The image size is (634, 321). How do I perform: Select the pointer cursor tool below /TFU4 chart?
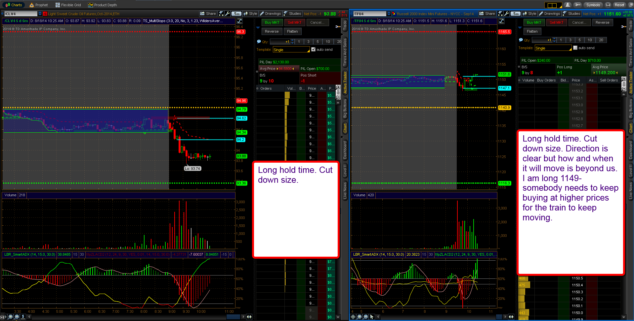[372, 317]
